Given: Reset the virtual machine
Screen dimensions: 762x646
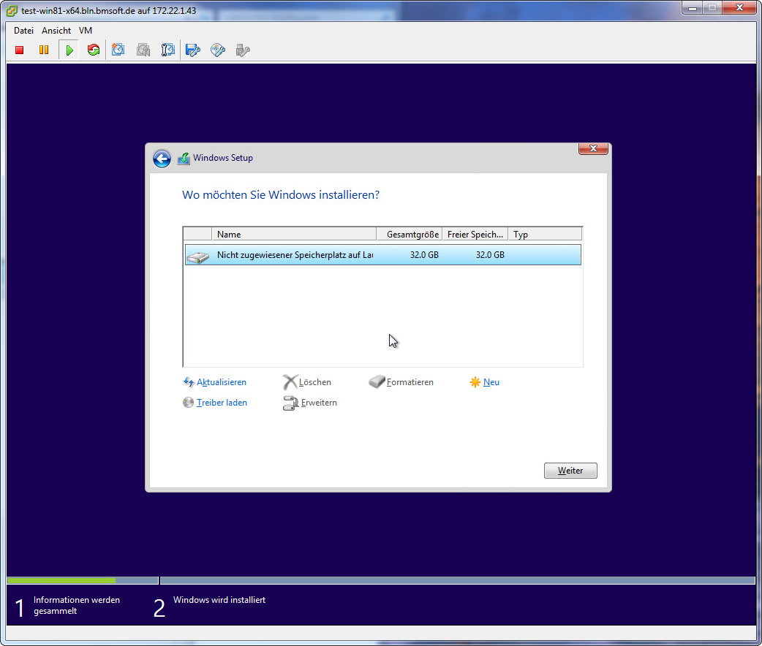Looking at the screenshot, I should coord(94,50).
